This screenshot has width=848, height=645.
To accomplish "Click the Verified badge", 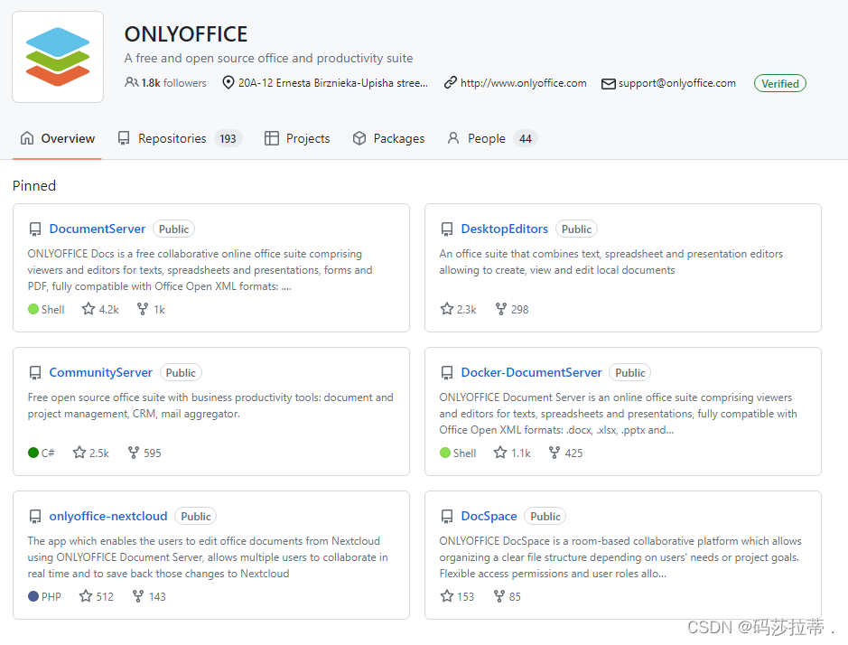I will [780, 83].
